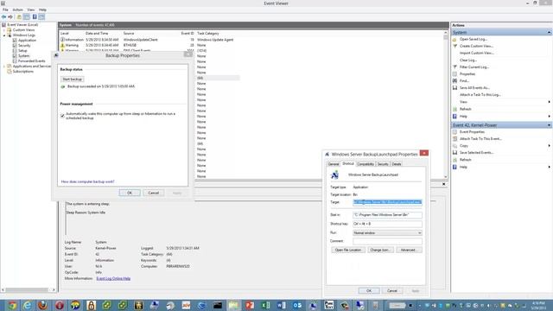Collapse the Windows Logs tree node

tap(4, 35)
